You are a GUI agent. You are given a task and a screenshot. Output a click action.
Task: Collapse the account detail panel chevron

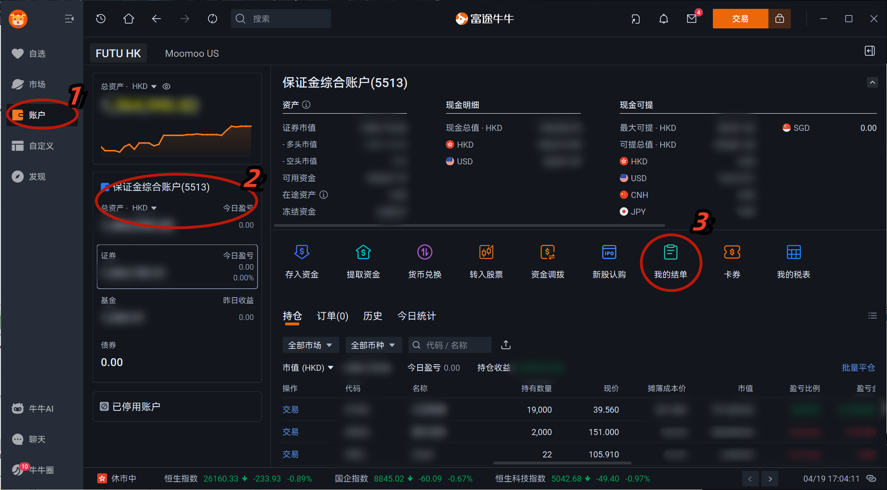coord(873,82)
